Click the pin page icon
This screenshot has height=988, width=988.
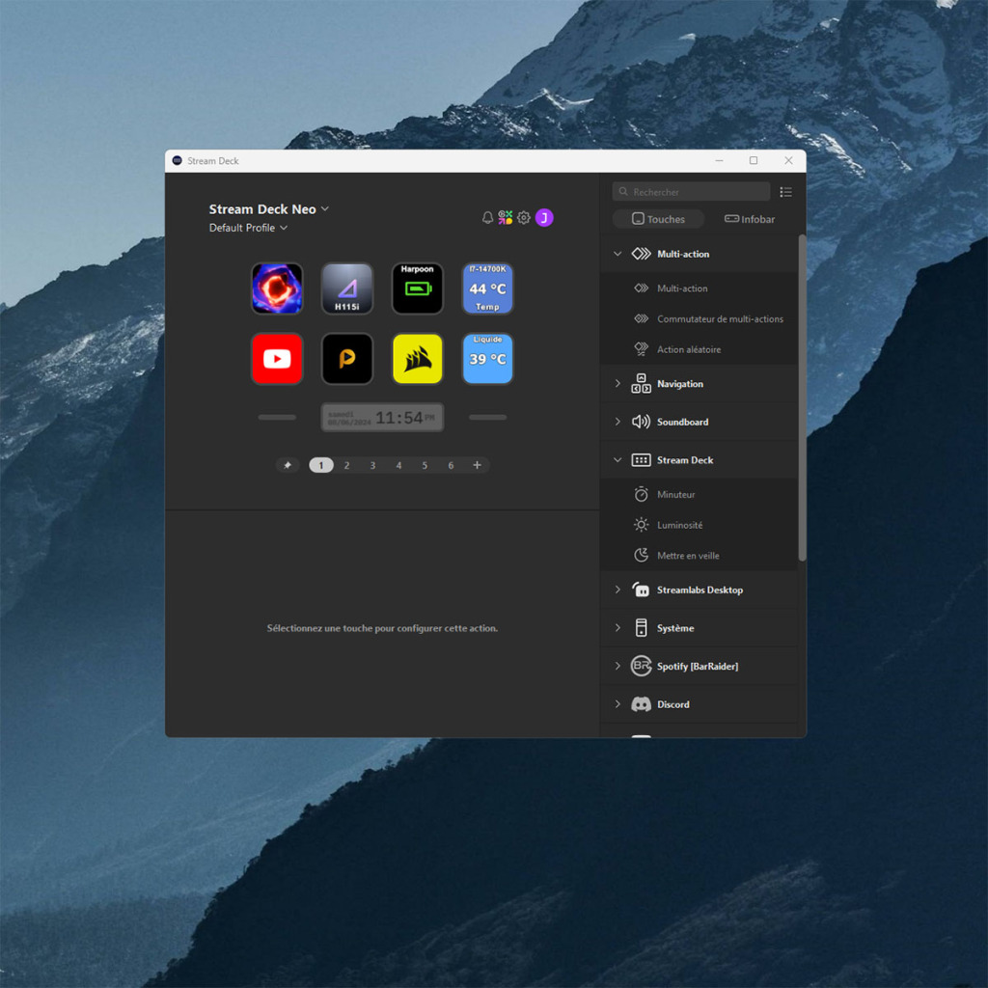click(x=288, y=465)
